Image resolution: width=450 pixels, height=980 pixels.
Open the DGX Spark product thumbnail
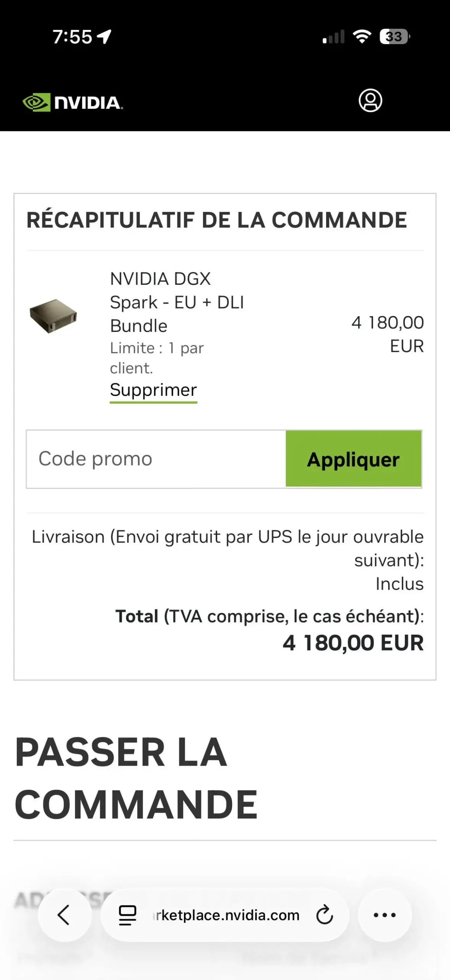[54, 316]
